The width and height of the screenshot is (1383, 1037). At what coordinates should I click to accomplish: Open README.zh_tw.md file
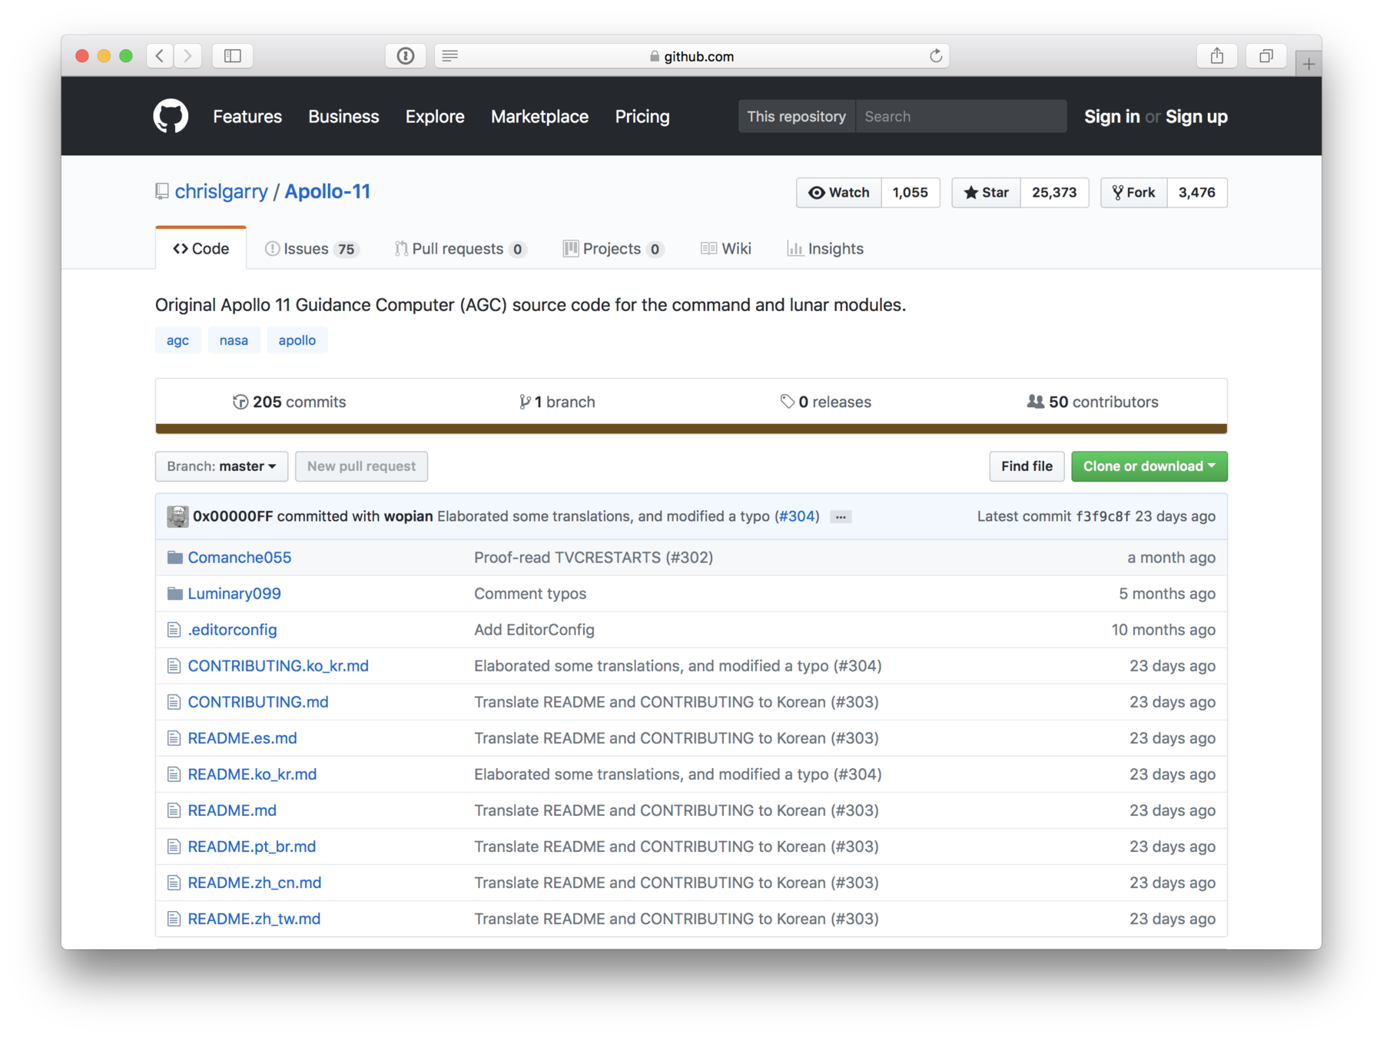coord(254,919)
